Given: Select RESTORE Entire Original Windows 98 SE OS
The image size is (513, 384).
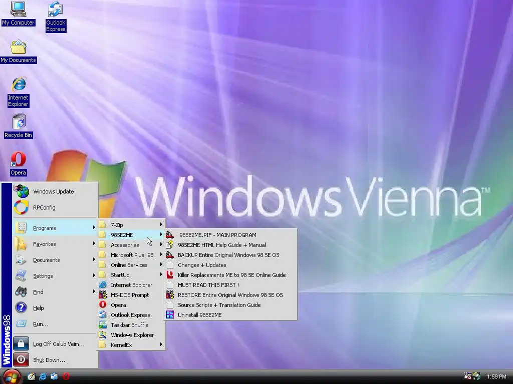Looking at the screenshot, I should coord(231,295).
